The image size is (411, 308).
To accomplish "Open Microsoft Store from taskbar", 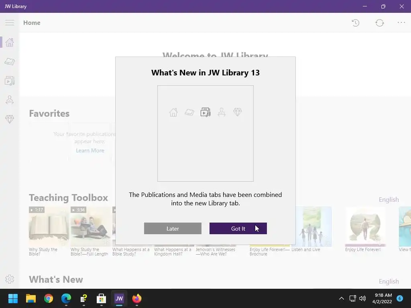I will [101, 298].
